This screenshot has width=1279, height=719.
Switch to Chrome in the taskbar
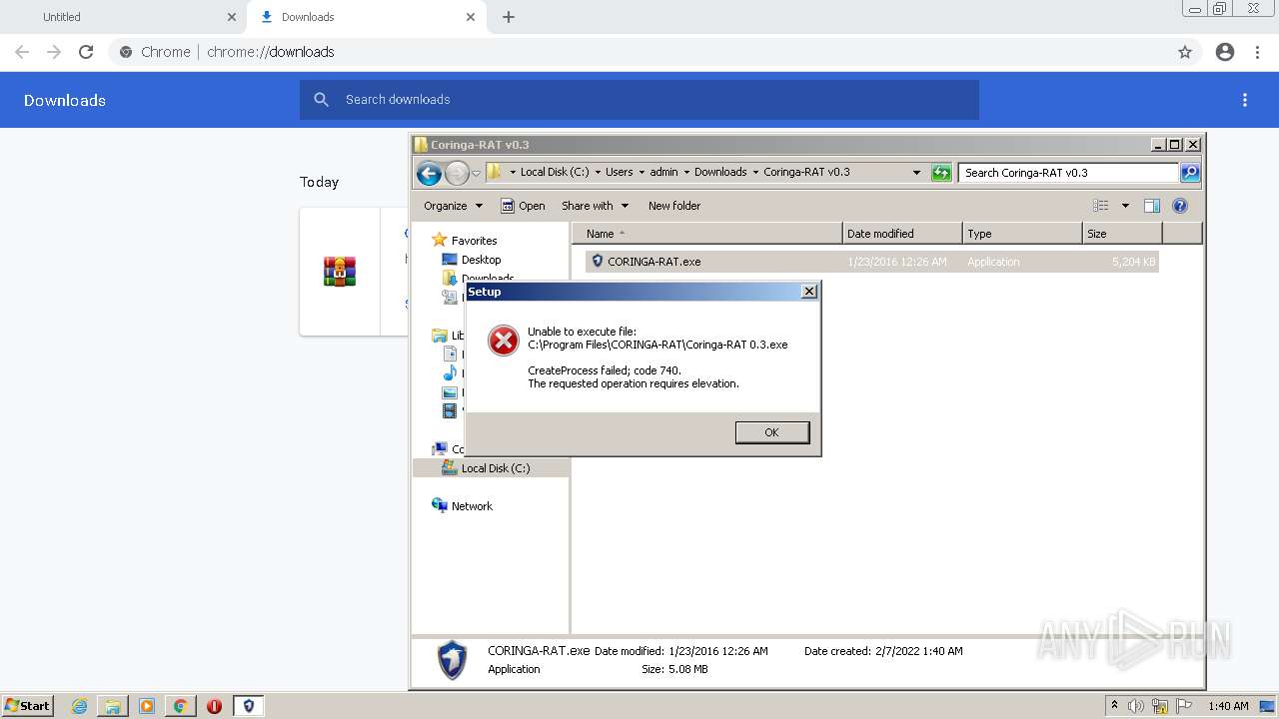tap(181, 706)
